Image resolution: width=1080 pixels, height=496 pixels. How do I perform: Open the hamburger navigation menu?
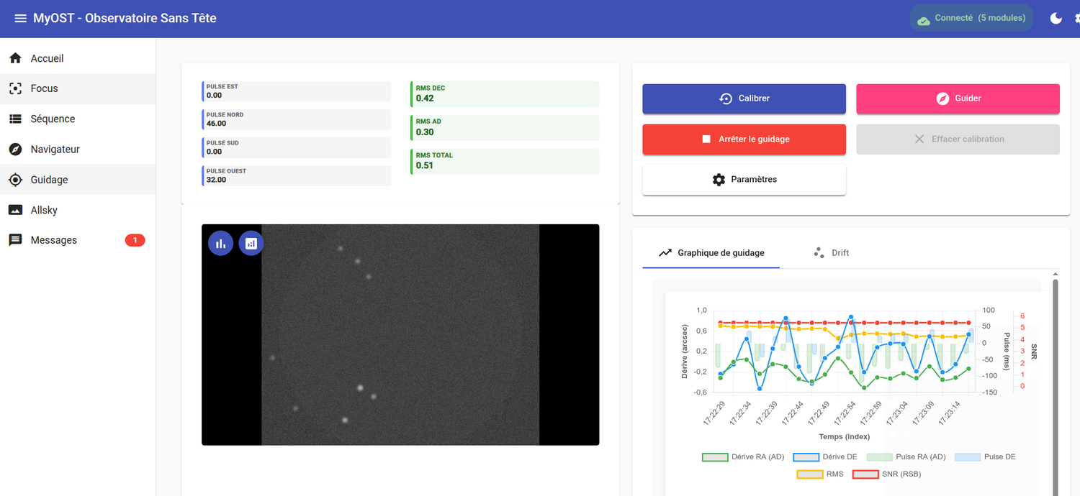[x=20, y=18]
